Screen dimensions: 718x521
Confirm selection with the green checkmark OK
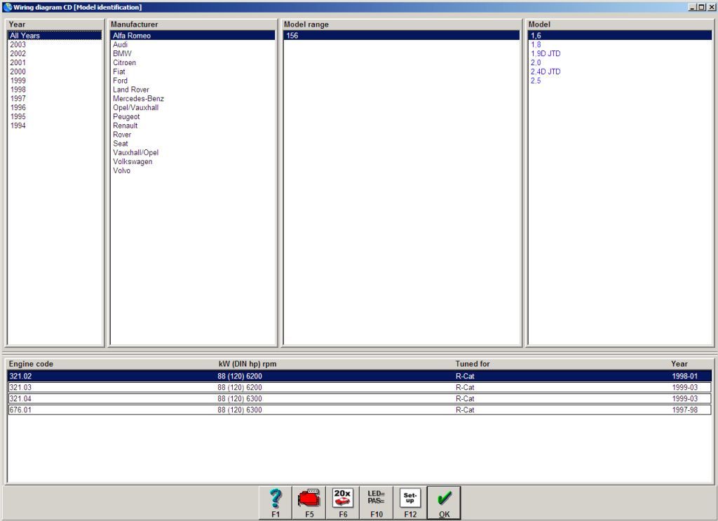pos(444,502)
